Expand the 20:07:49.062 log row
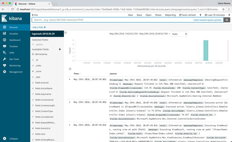232x142 pixels. pyautogui.click(x=70, y=79)
